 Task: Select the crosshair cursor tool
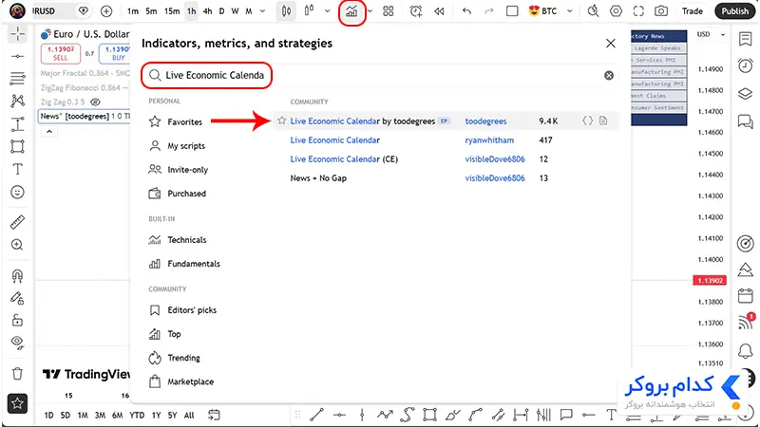click(x=17, y=34)
